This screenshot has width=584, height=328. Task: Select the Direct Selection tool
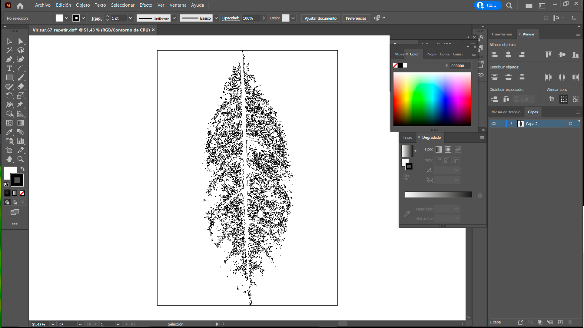(x=21, y=41)
